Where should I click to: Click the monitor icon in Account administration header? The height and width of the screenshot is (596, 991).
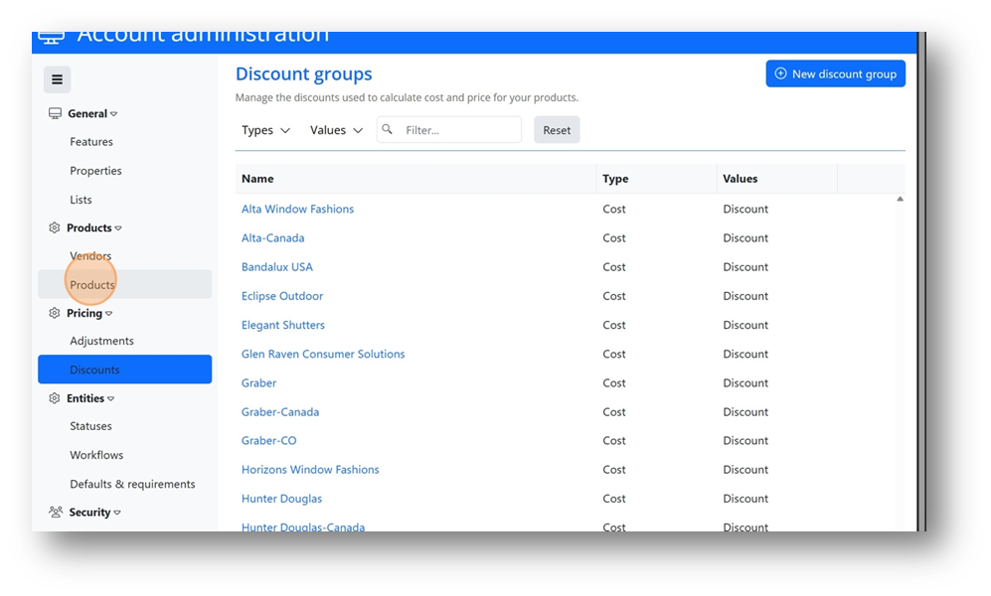coord(52,38)
